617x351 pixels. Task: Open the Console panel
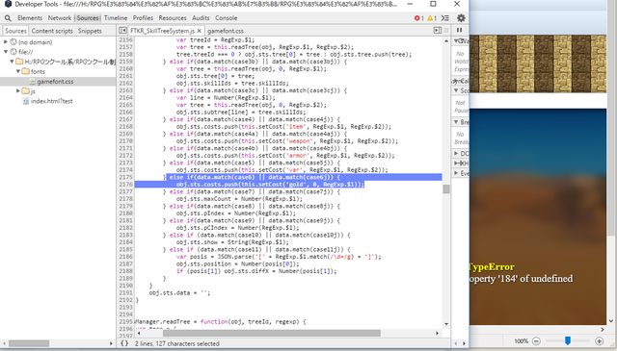(x=227, y=18)
